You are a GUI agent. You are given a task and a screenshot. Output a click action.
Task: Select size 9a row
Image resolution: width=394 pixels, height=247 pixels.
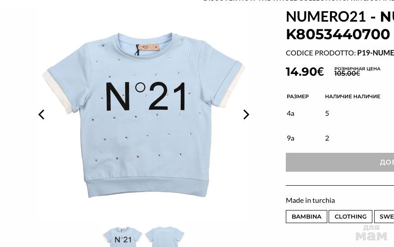[340, 138]
